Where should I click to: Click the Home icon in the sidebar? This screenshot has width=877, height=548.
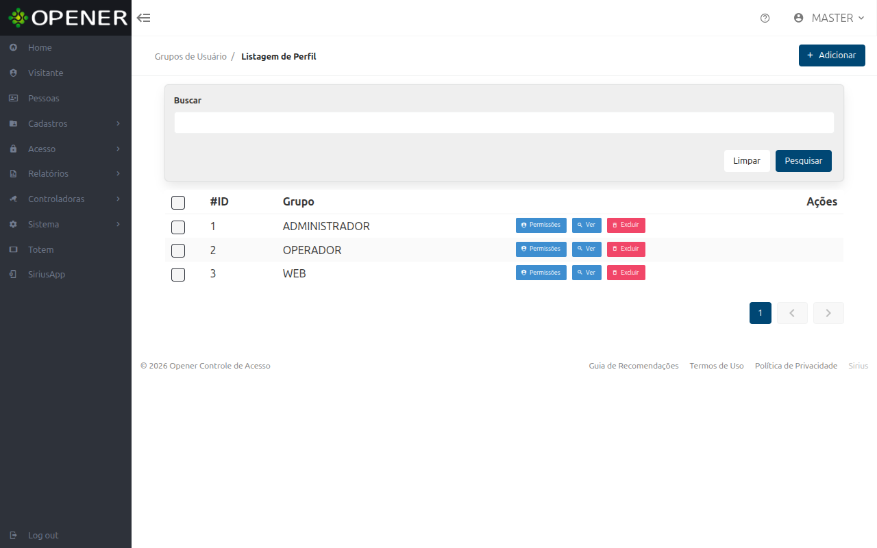(13, 48)
